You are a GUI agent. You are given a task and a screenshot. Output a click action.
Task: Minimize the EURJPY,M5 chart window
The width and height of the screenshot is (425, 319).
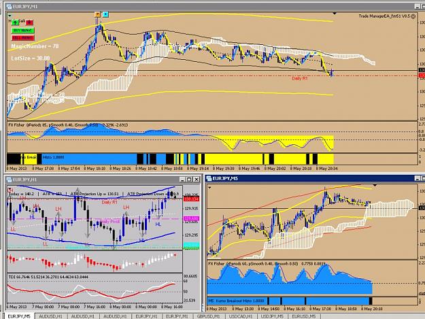tap(418, 178)
